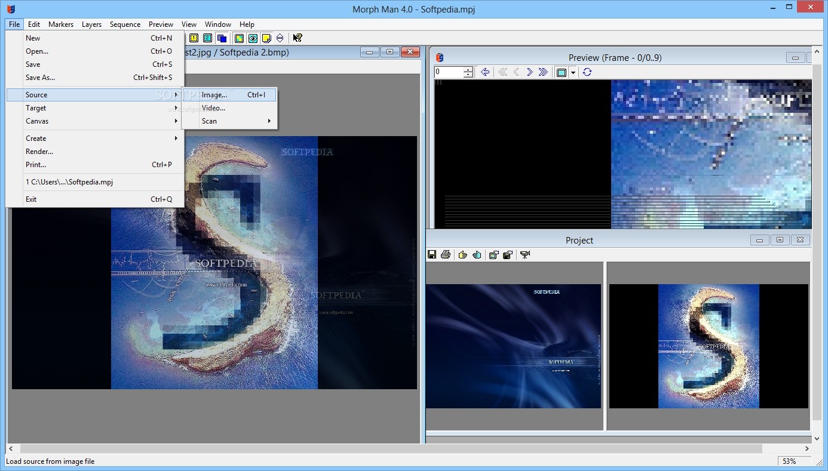
Task: Activate the context help arrow-question icon
Action: [298, 38]
